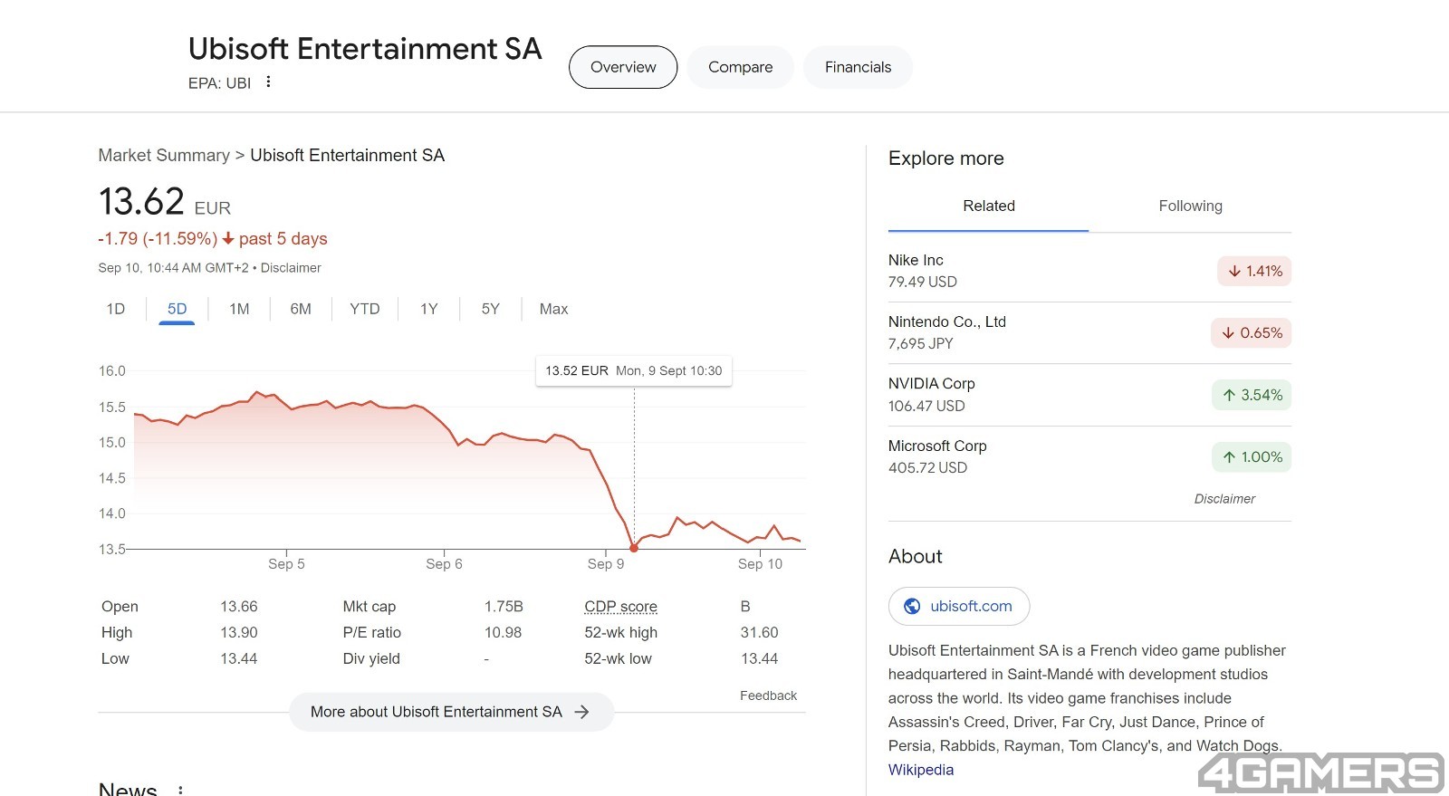
Task: Click Nike Inc down 1.41% badge
Action: point(1254,271)
